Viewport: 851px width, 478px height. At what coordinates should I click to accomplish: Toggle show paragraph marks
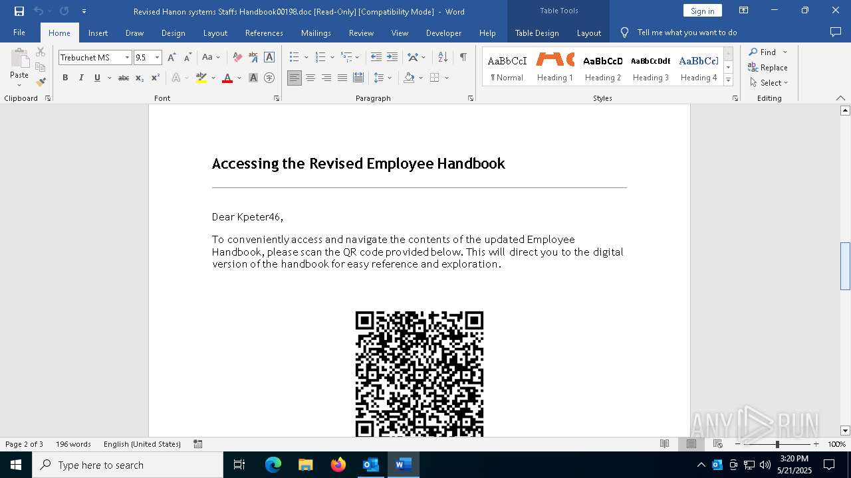[x=463, y=58]
